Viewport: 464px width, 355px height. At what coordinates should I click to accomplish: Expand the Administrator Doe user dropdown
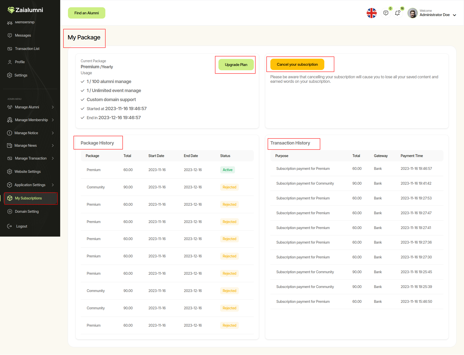point(454,15)
